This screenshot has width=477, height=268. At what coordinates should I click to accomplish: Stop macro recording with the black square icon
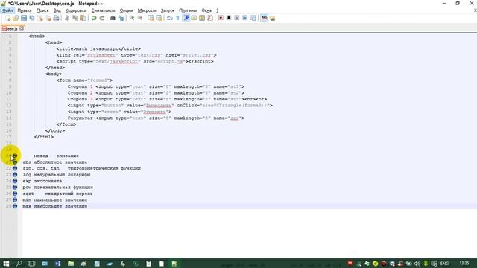click(229, 18)
